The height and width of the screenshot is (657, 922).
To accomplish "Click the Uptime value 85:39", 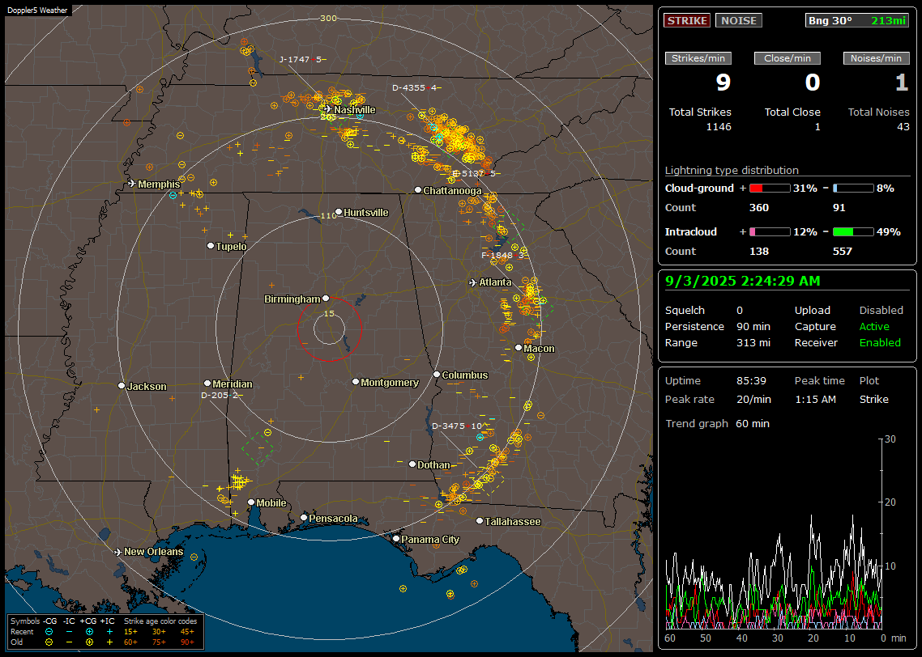I will pyautogui.click(x=752, y=381).
